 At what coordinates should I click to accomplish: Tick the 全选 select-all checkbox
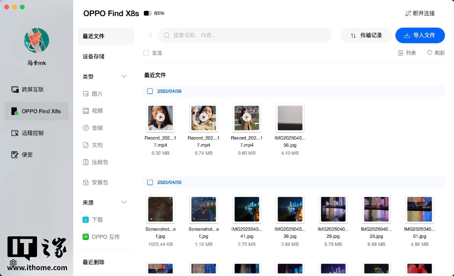tap(146, 53)
